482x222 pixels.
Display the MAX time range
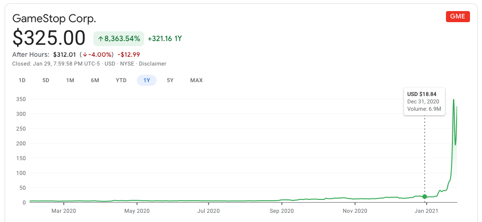tap(196, 80)
